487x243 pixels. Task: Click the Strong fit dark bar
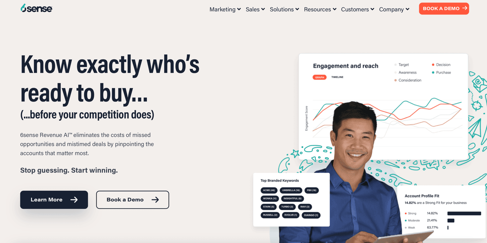pyautogui.click(x=464, y=213)
